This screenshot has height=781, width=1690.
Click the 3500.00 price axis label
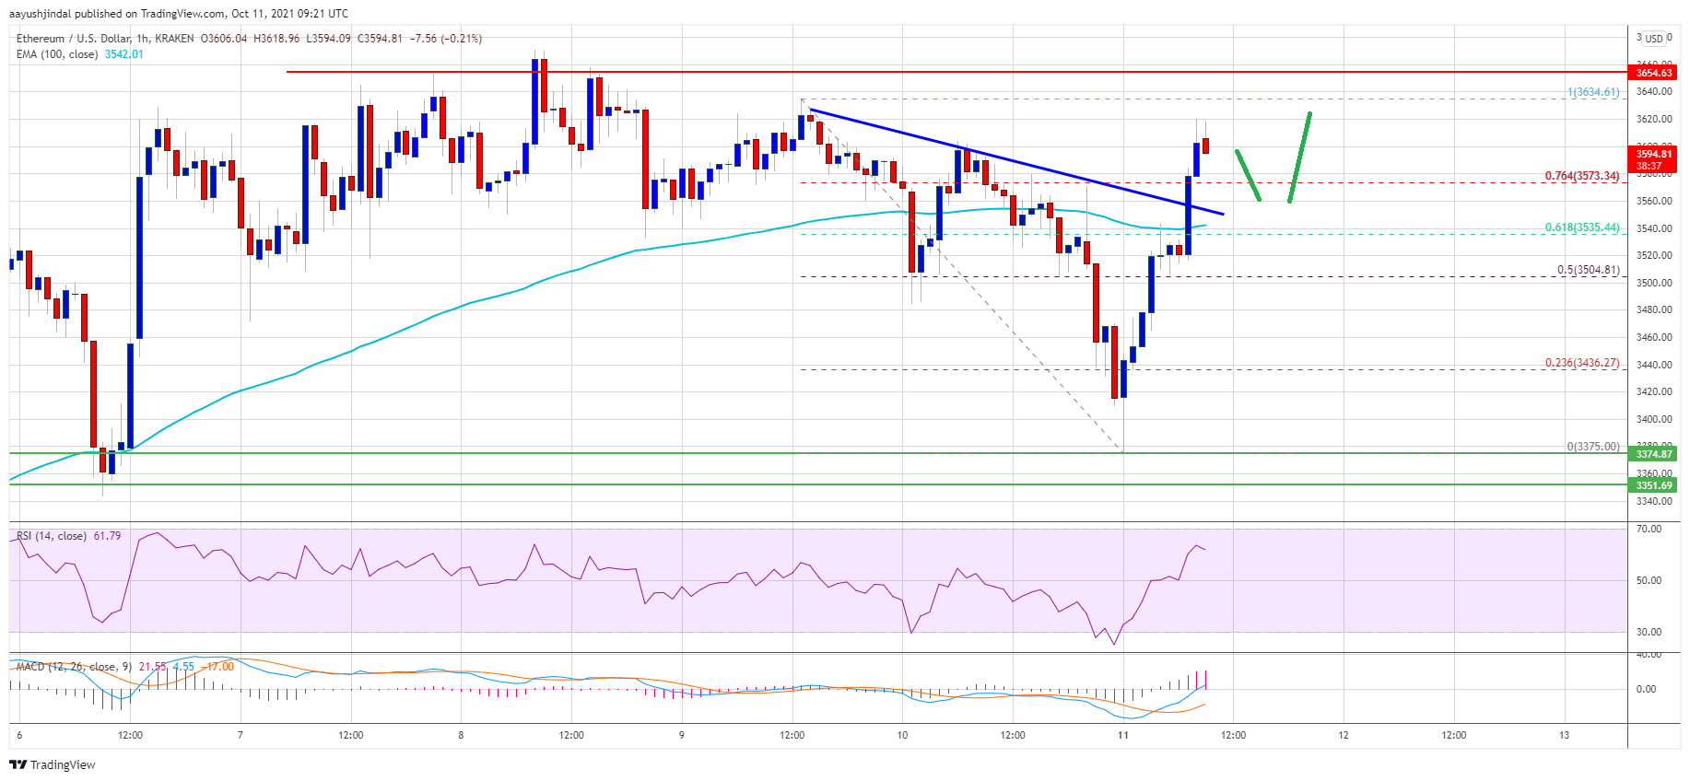pyautogui.click(x=1654, y=283)
